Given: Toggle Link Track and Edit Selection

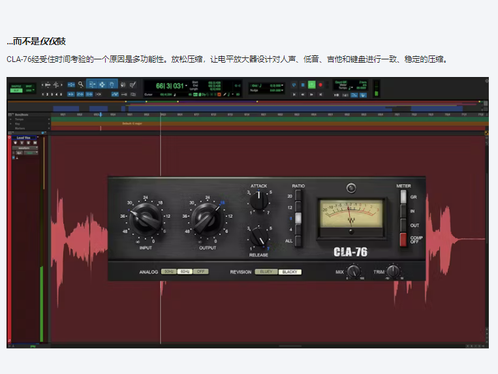Looking at the screenshot, I should 89,94.
